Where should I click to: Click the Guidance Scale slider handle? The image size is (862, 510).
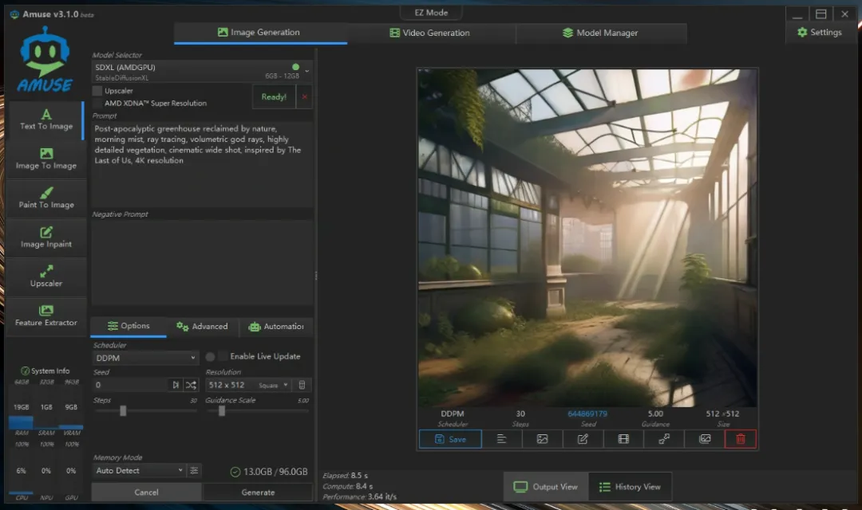(222, 411)
